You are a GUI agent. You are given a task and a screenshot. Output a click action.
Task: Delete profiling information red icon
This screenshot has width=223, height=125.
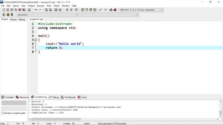pos(115,10)
